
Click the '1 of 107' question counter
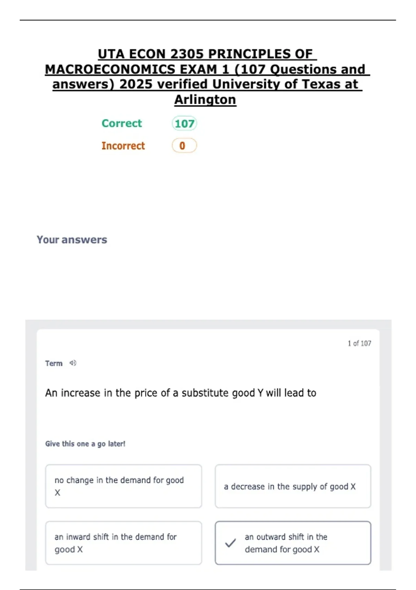pos(359,343)
